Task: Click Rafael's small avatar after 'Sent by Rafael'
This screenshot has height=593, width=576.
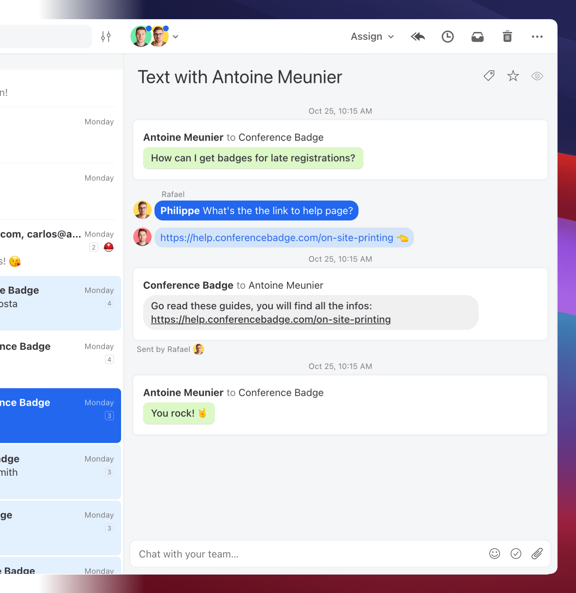Action: click(x=199, y=349)
